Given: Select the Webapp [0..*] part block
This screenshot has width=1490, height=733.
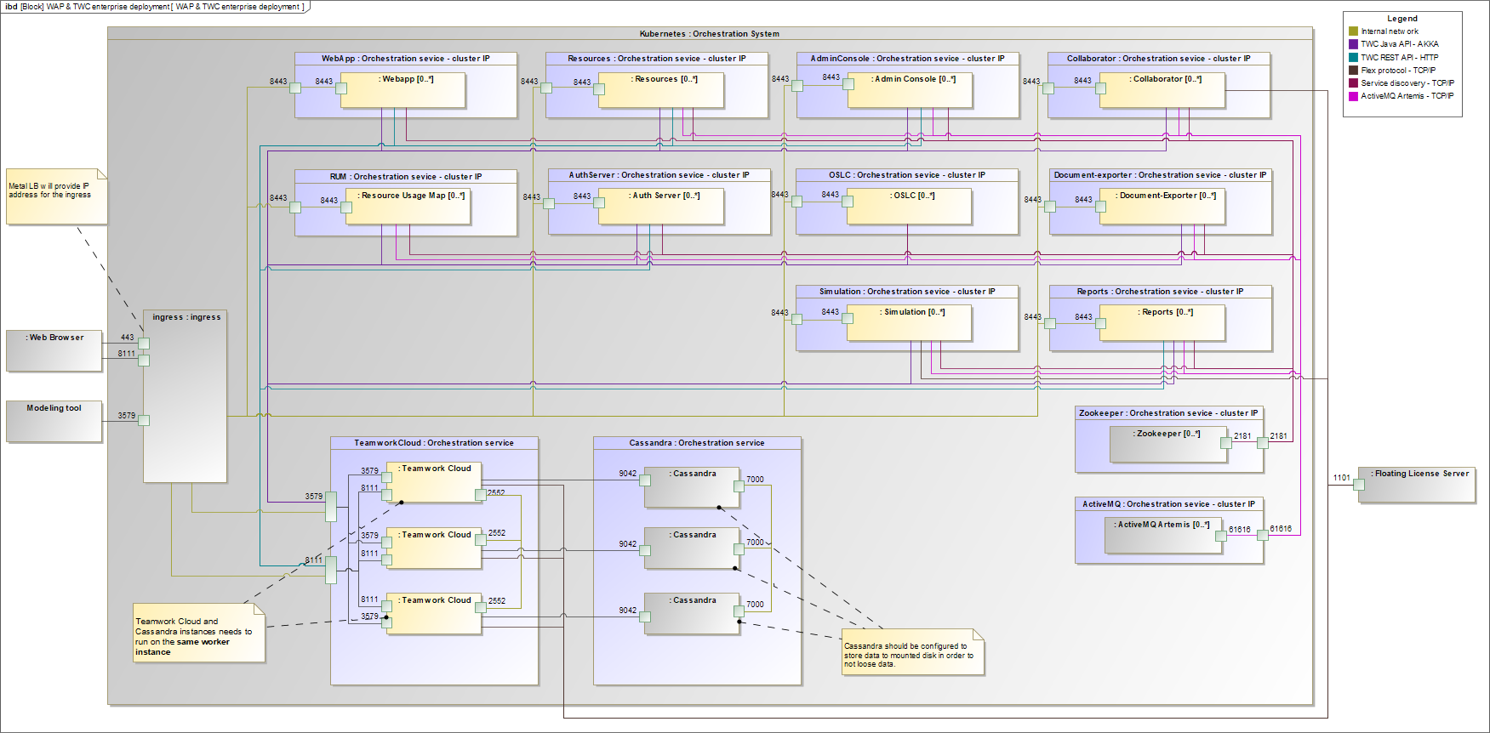Looking at the screenshot, I should 403,91.
